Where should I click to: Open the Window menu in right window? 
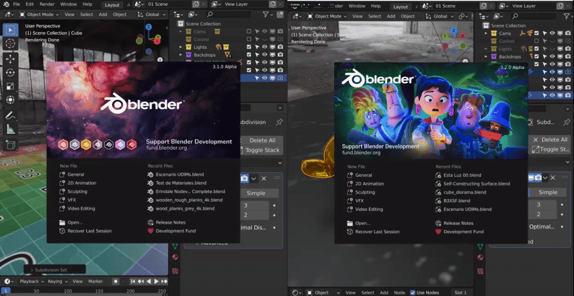tap(357, 6)
